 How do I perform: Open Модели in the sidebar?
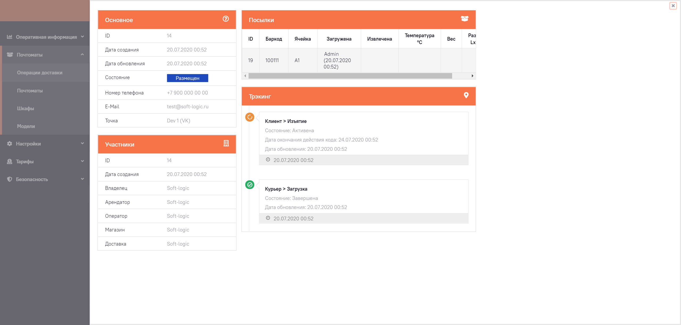click(26, 126)
